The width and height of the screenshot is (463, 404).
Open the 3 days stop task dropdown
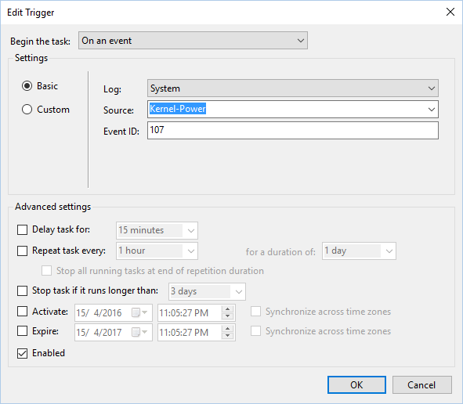(207, 291)
